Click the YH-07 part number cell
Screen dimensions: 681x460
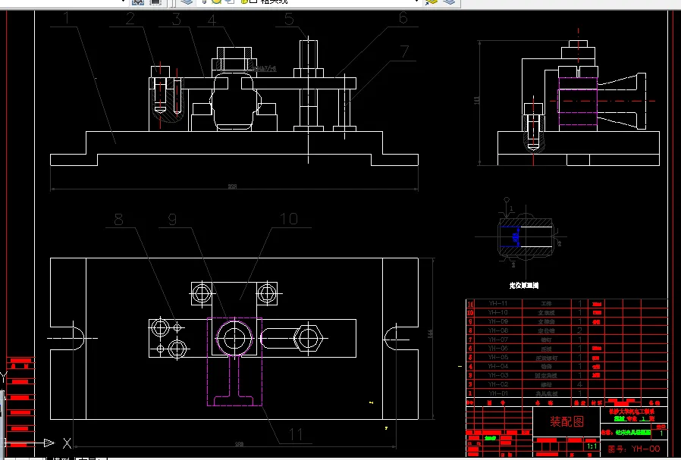pyautogui.click(x=497, y=340)
